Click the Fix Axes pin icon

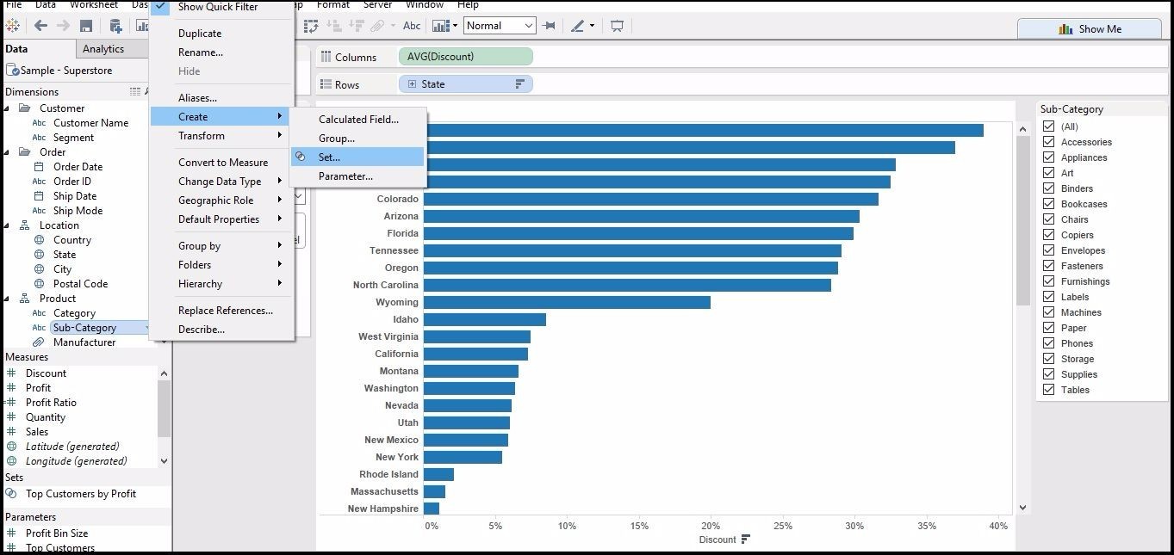(x=550, y=26)
